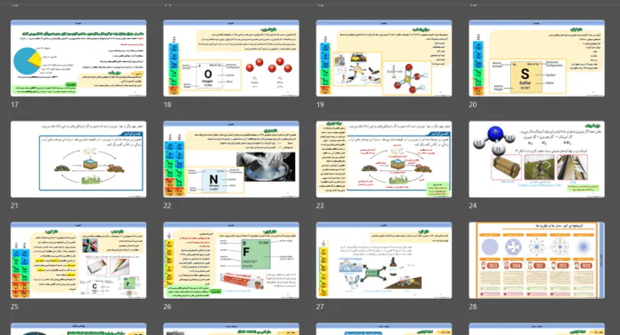Click the slide number label 23

point(320,206)
